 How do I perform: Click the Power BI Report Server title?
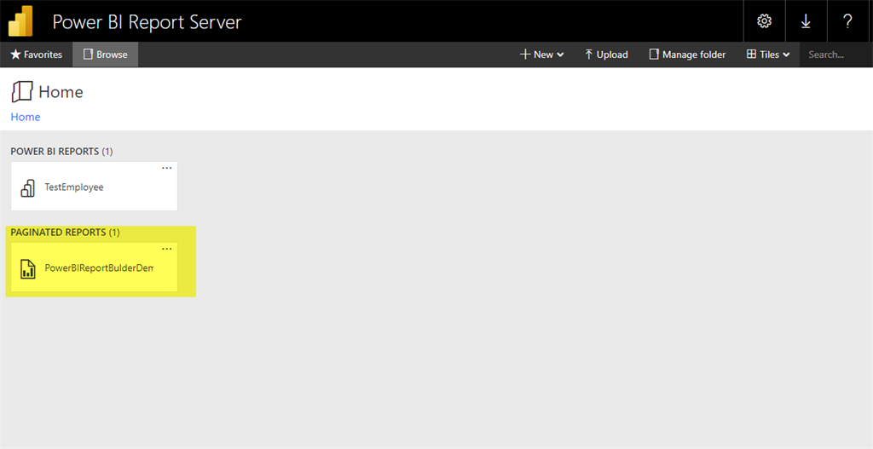tap(147, 22)
